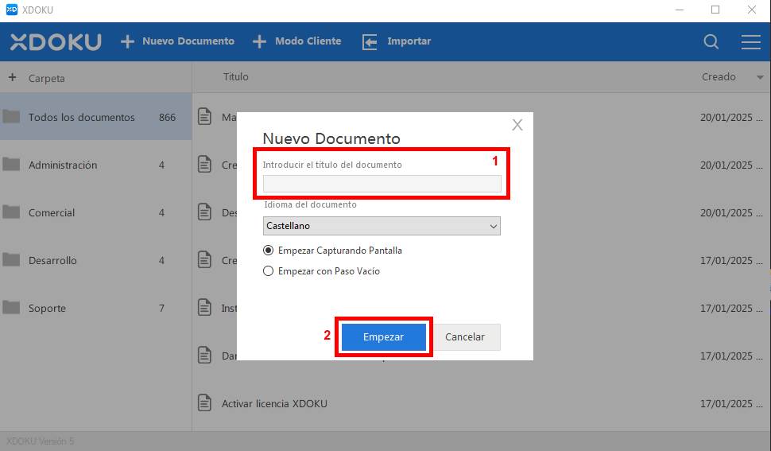
Task: Click document icon in row starting with Des
Action: pyautogui.click(x=204, y=212)
